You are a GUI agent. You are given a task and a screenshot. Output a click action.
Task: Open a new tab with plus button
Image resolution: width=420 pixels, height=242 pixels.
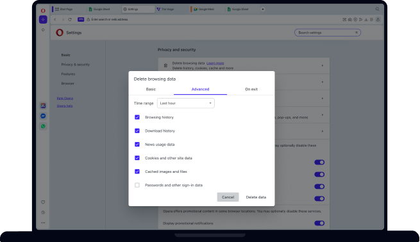click(263, 9)
